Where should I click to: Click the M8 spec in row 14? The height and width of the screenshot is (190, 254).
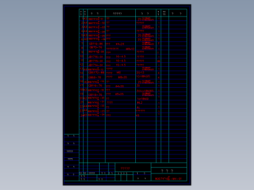point(119,73)
